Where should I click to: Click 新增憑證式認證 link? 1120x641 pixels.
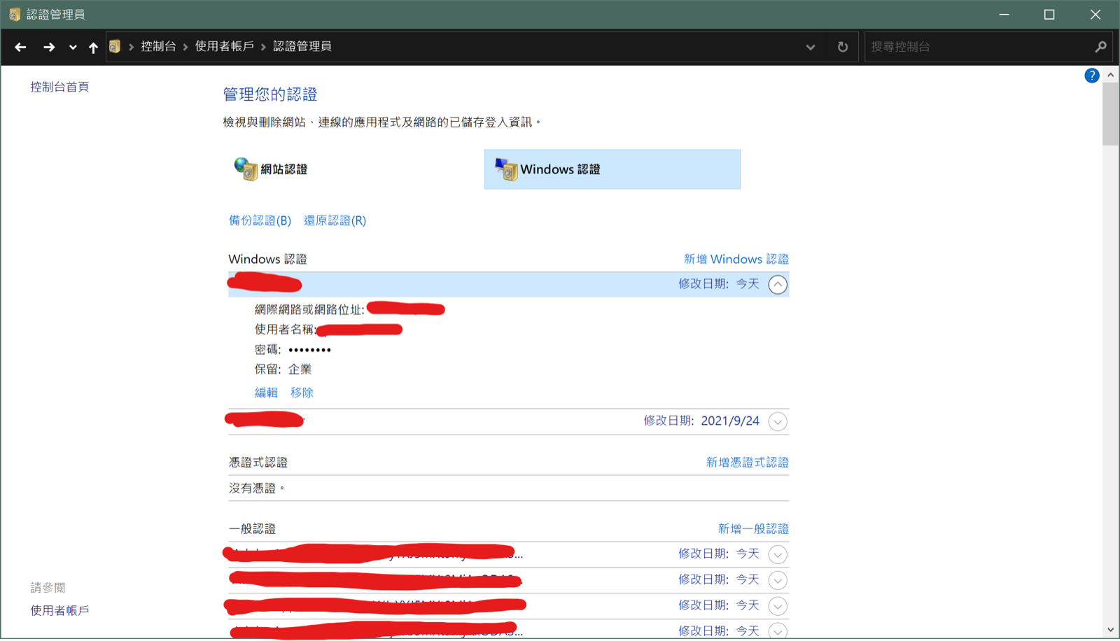tap(748, 463)
